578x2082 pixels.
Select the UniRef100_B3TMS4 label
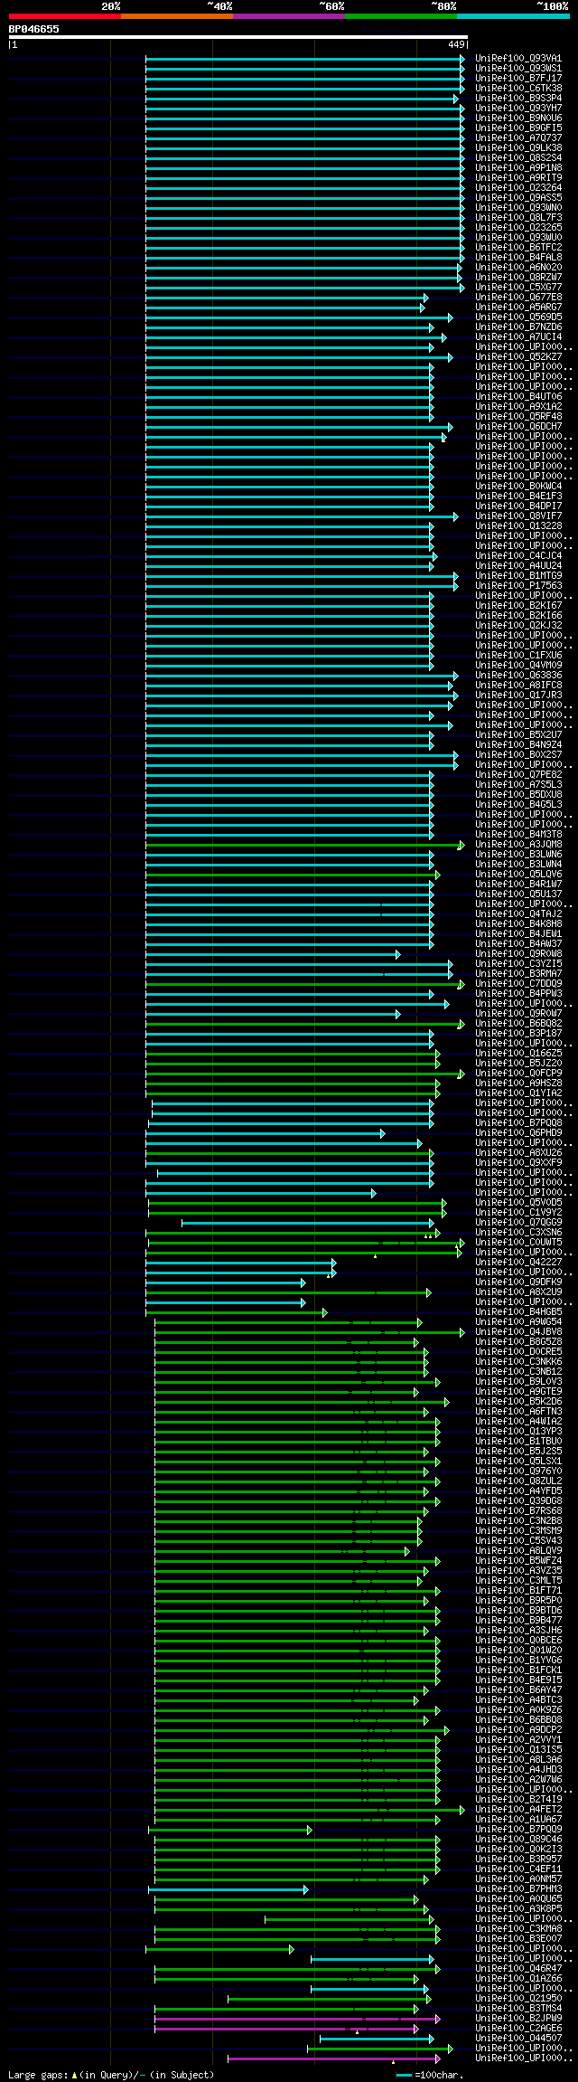(518, 2009)
